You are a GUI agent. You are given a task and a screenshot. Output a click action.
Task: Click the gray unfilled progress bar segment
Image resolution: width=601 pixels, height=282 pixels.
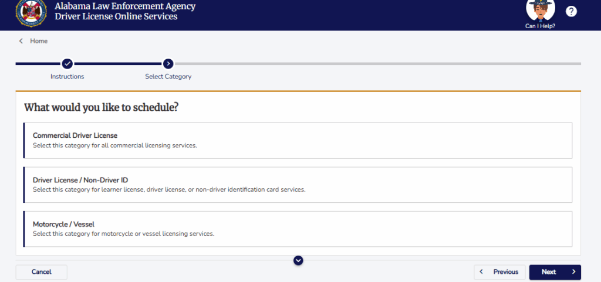tap(377, 63)
